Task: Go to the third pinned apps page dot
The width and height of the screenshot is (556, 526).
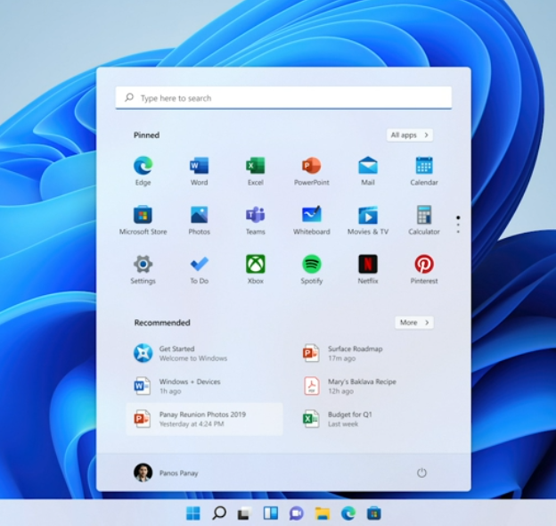Action: tap(458, 232)
